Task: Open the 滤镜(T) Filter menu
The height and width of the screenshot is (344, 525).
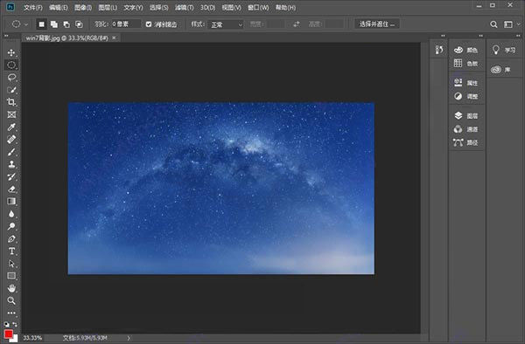Action: (184, 7)
